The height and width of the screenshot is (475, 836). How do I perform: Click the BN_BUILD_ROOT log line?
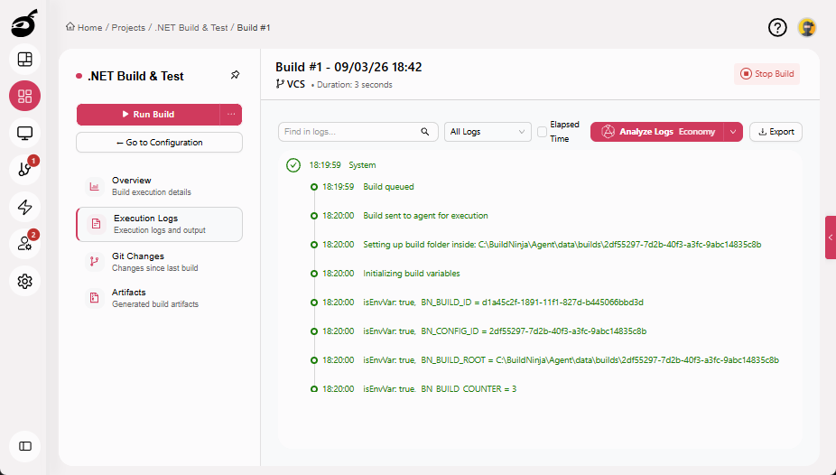pos(571,359)
